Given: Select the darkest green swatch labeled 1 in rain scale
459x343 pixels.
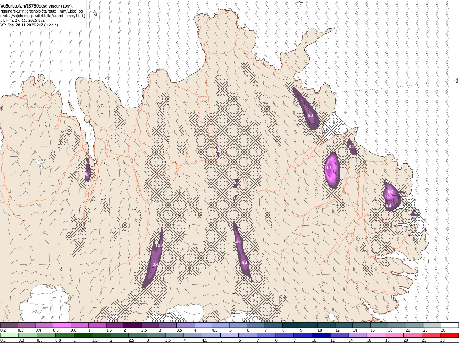Looking at the screenshot, I should tap(82, 335).
